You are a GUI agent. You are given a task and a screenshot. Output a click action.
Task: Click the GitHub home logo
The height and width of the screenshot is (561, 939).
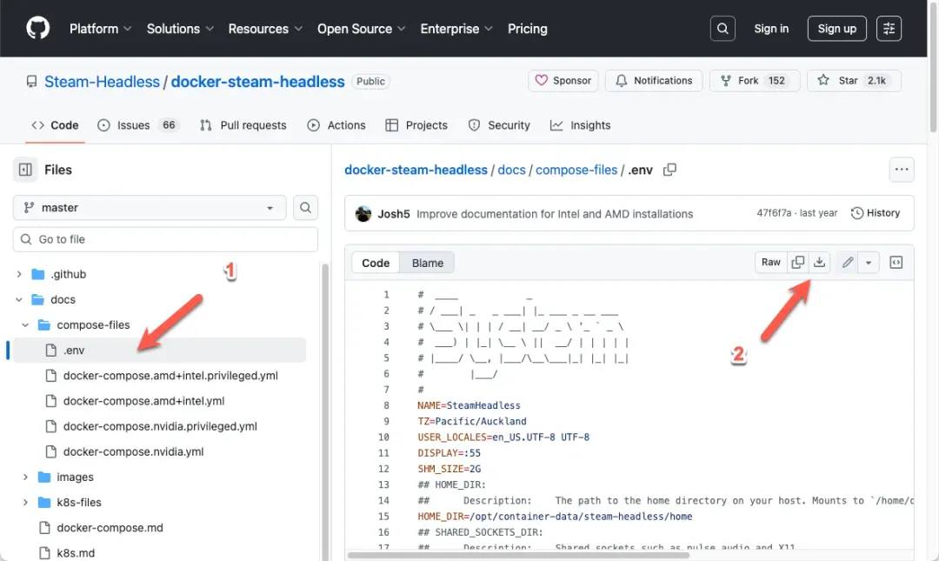pos(37,26)
